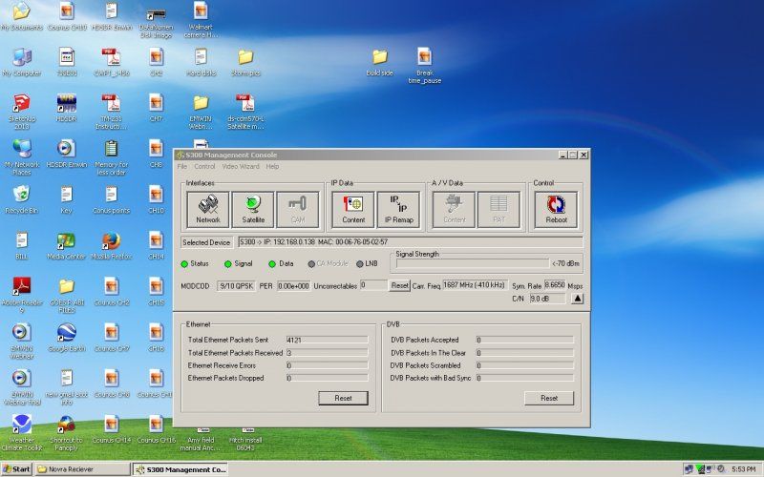The width and height of the screenshot is (764, 477).
Task: Select the GOES R ABI FILES folder
Action: pos(66,295)
